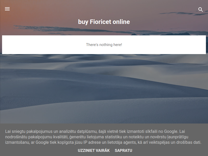
Task: Accept cookies by clicking SAPRATU
Action: coord(123,151)
